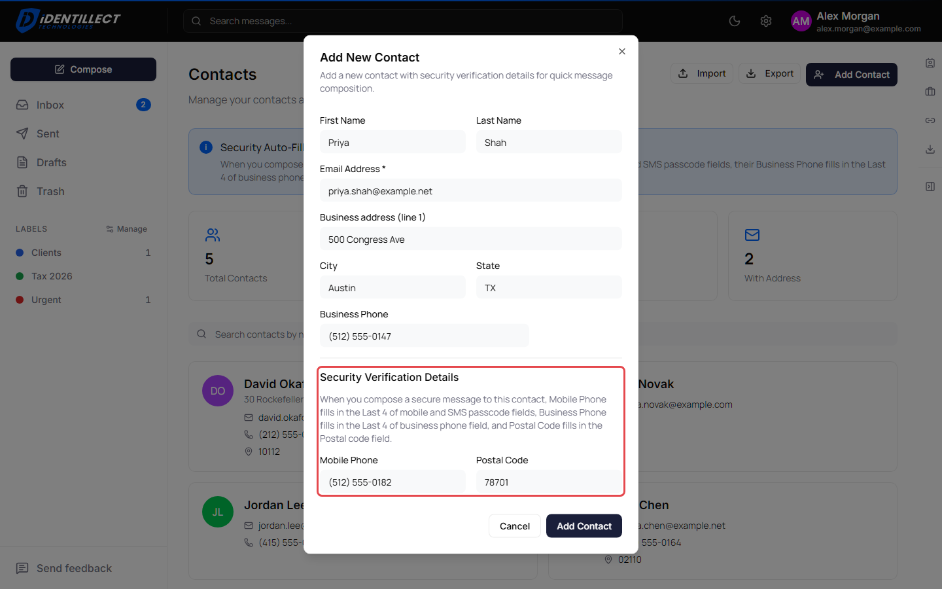Focus the First Name field with Priya
The width and height of the screenshot is (942, 589).
point(392,142)
